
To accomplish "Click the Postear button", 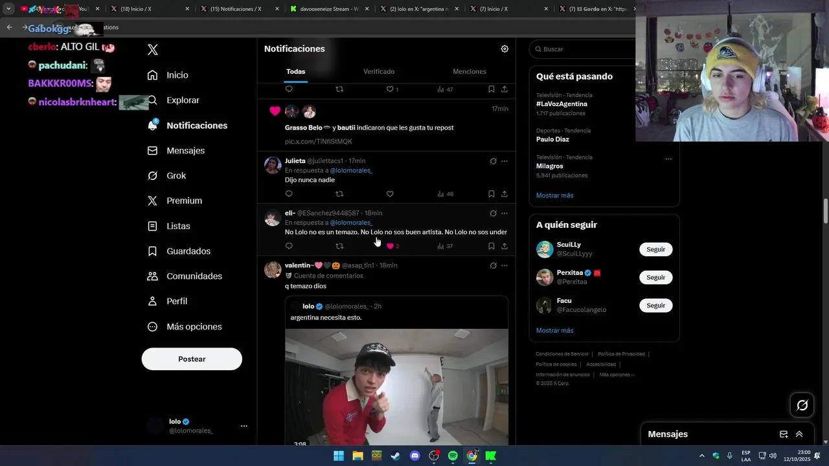I will [192, 359].
